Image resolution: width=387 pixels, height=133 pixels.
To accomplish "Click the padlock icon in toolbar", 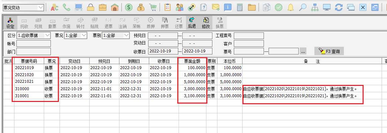I will click(91, 7).
